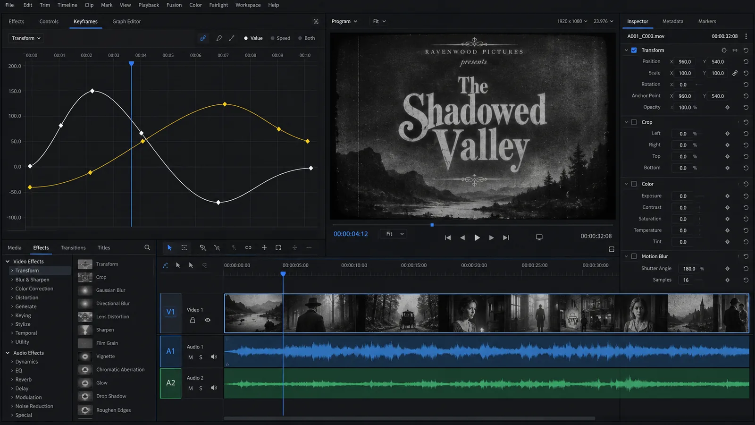Image resolution: width=755 pixels, height=425 pixels.
Task: Jump to last frame in viewer
Action: (506, 238)
